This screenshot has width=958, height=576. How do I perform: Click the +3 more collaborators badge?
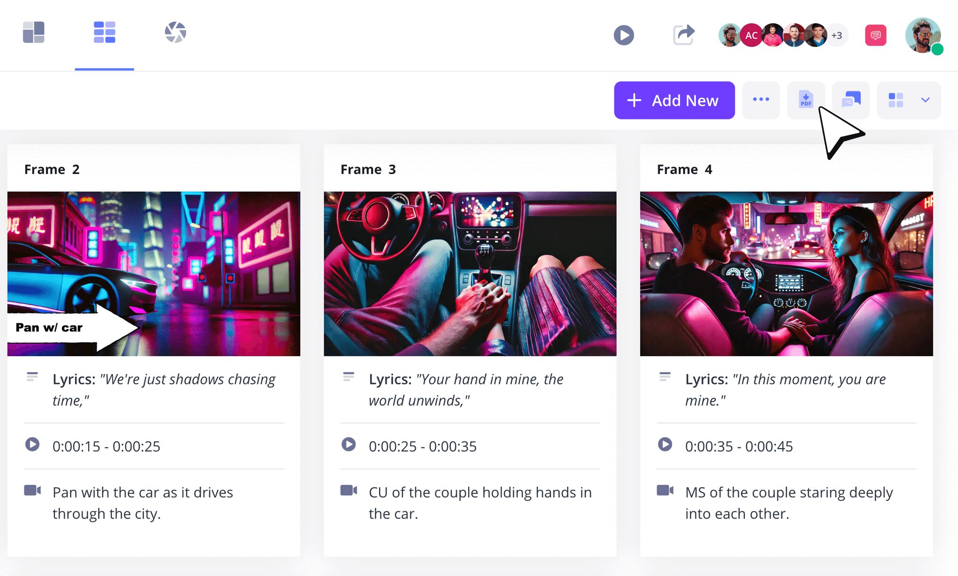point(837,35)
